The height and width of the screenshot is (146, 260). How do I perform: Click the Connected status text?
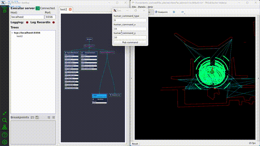click(x=48, y=8)
